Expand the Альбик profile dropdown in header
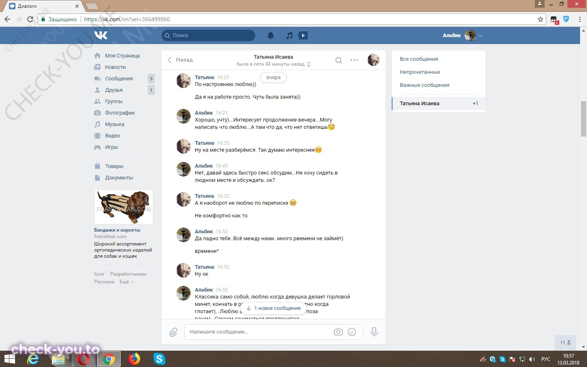Viewport: 587px width, 367px height. click(463, 35)
